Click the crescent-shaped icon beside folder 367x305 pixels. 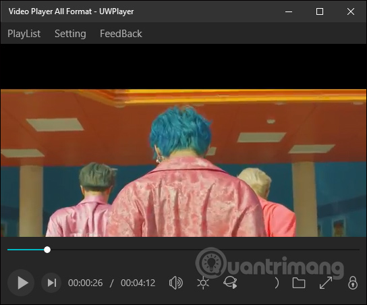click(277, 283)
